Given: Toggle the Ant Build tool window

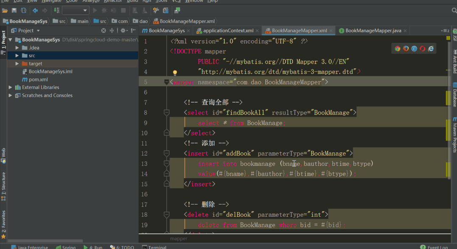Looking at the screenshot, I should [x=454, y=62].
